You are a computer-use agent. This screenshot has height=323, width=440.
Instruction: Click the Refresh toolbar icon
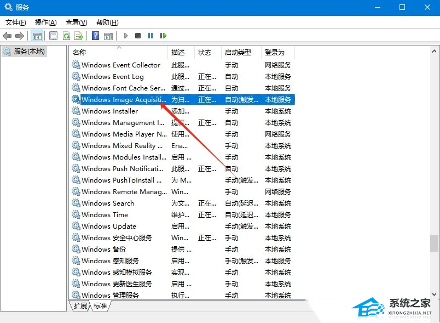tap(67, 36)
